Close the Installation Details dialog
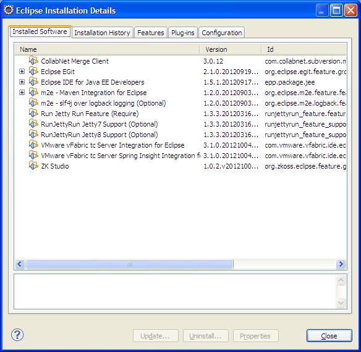This screenshot has height=352, width=361. (329, 336)
